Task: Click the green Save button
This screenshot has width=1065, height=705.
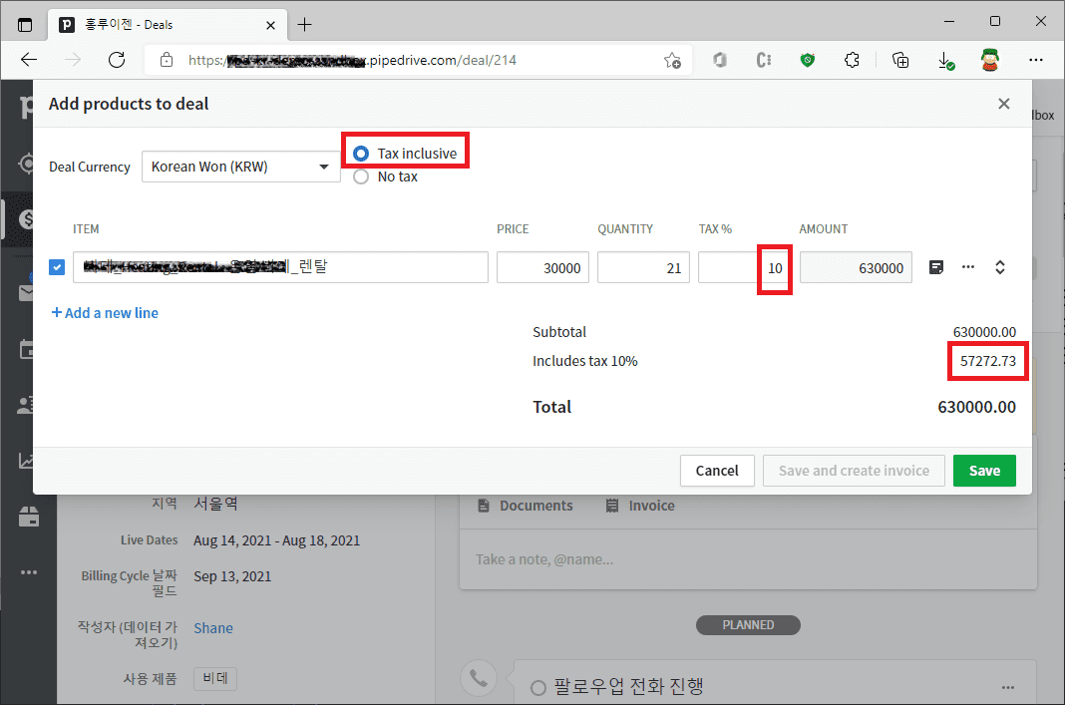Action: pos(984,471)
